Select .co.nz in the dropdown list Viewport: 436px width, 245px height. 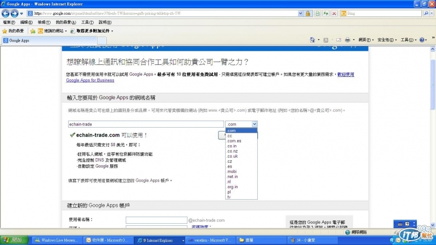click(x=241, y=151)
